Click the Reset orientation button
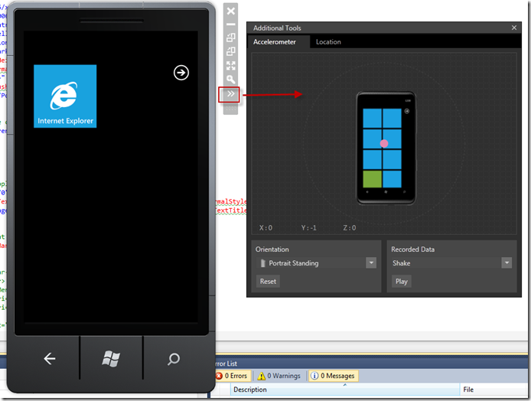 pos(268,282)
